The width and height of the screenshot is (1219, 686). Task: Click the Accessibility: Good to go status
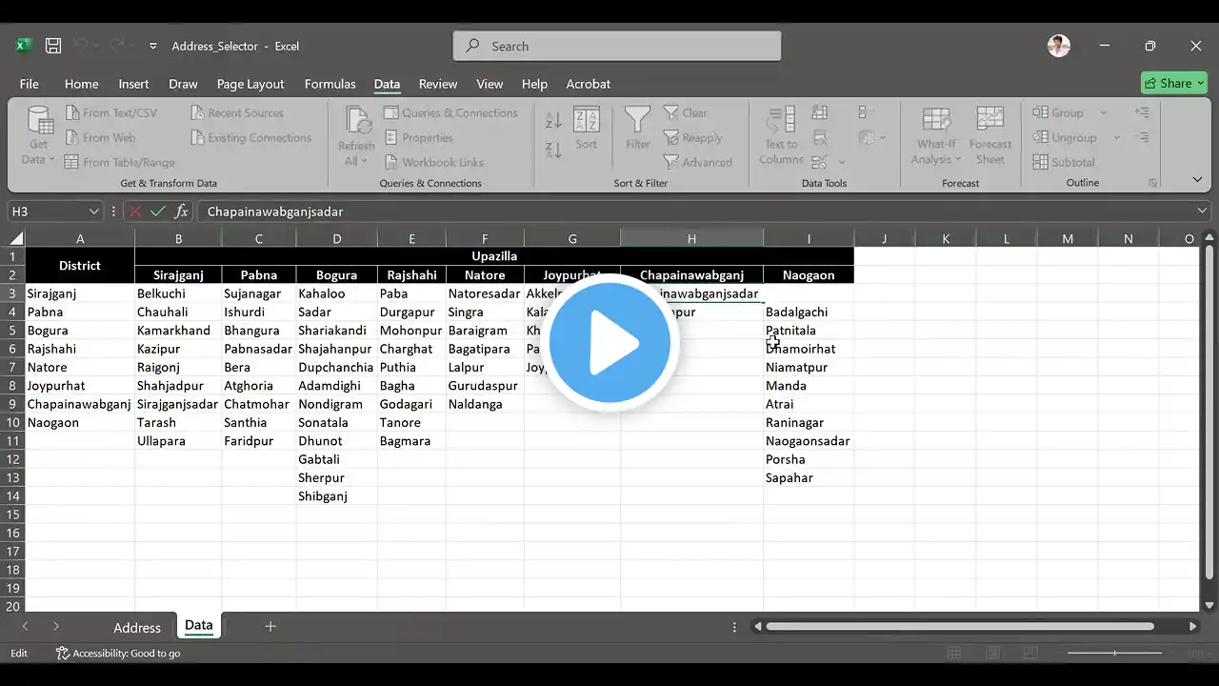click(x=118, y=654)
